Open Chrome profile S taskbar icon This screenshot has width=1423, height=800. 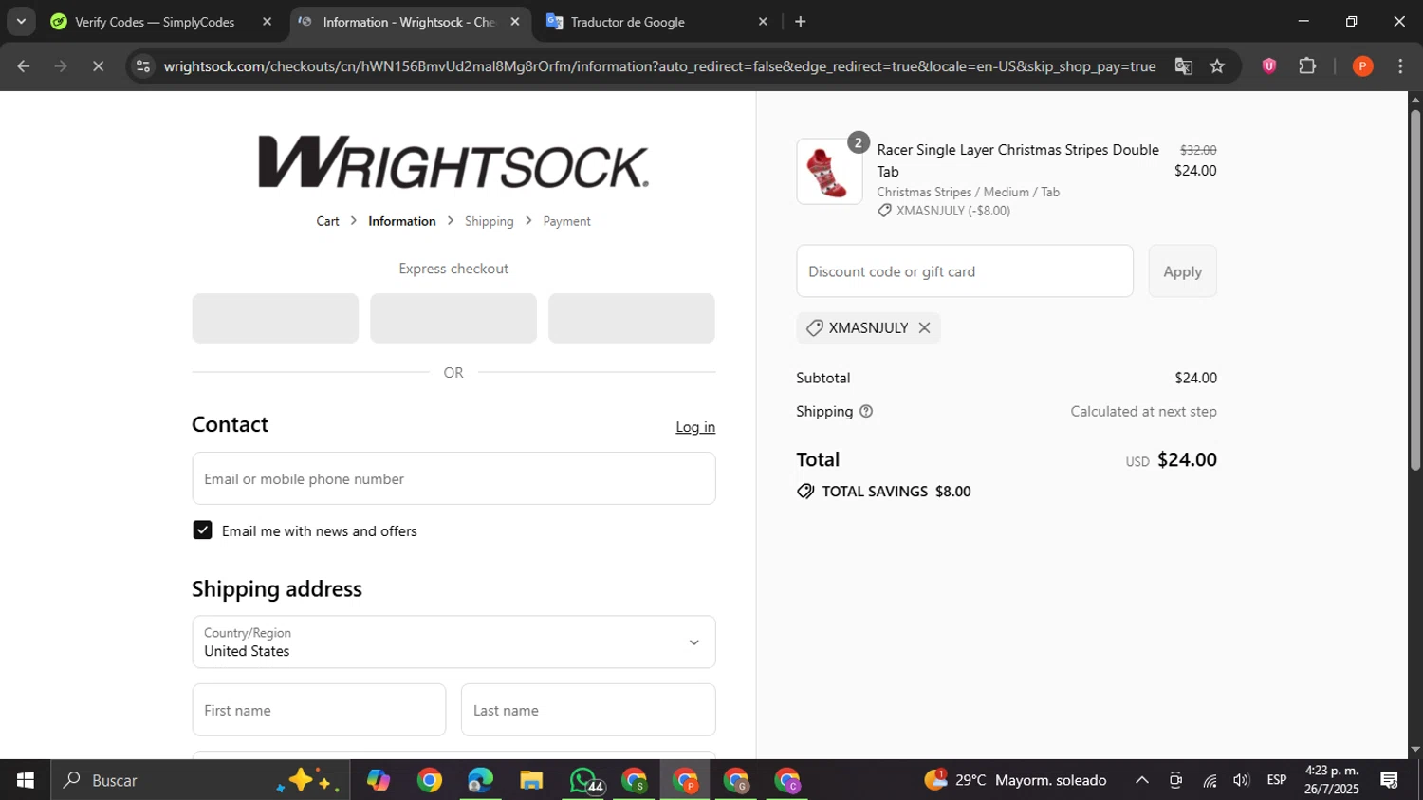pos(635,780)
